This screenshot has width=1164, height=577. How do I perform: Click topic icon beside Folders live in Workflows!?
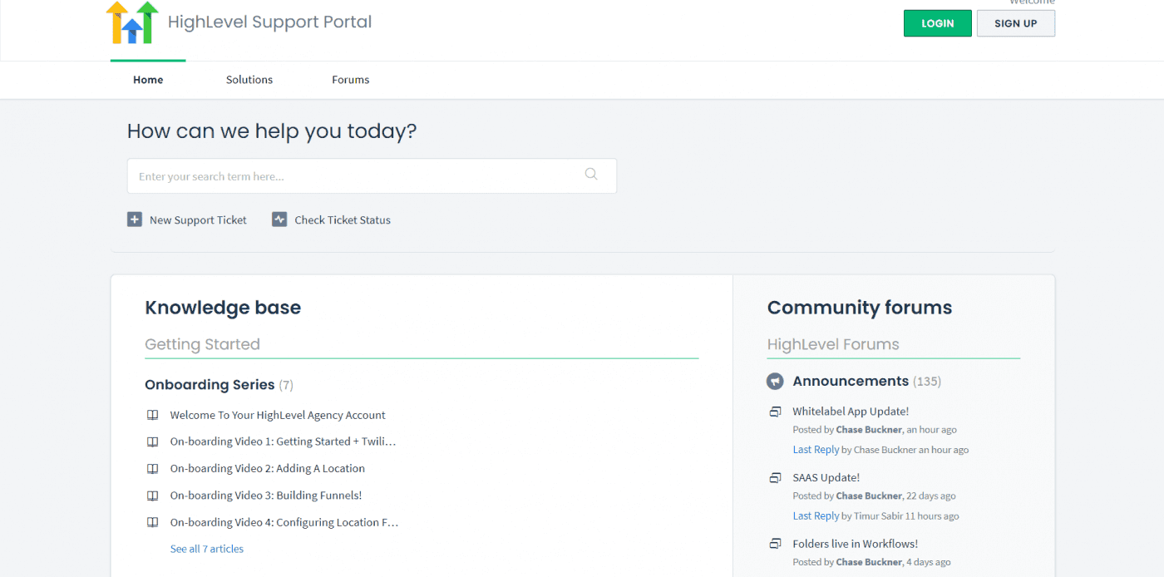pos(775,544)
